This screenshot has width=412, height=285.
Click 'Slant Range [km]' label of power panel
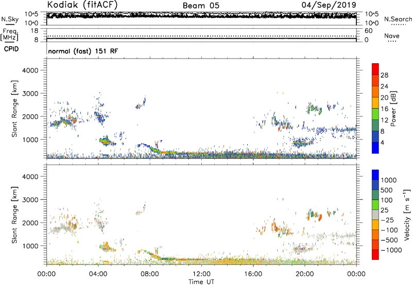pyautogui.click(x=15, y=109)
